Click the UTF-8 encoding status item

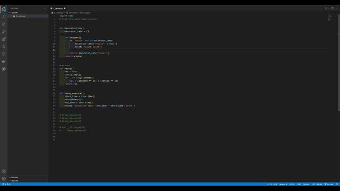pos(292,184)
